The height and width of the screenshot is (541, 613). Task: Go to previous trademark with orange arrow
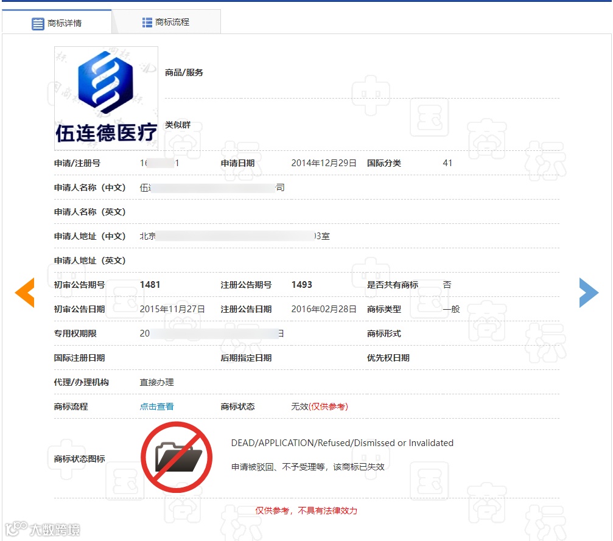click(24, 292)
